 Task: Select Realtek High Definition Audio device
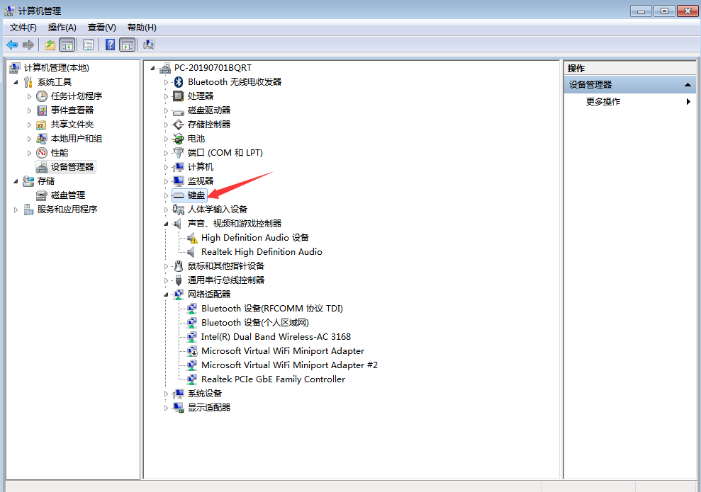[x=262, y=252]
